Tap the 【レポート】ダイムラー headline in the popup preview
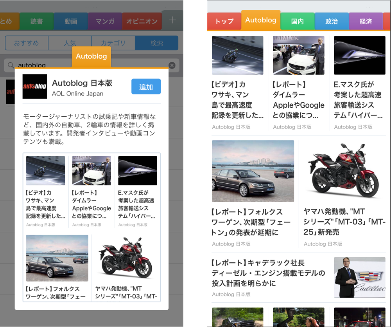Image resolution: width=391 pixels, height=327 pixels. [91, 204]
